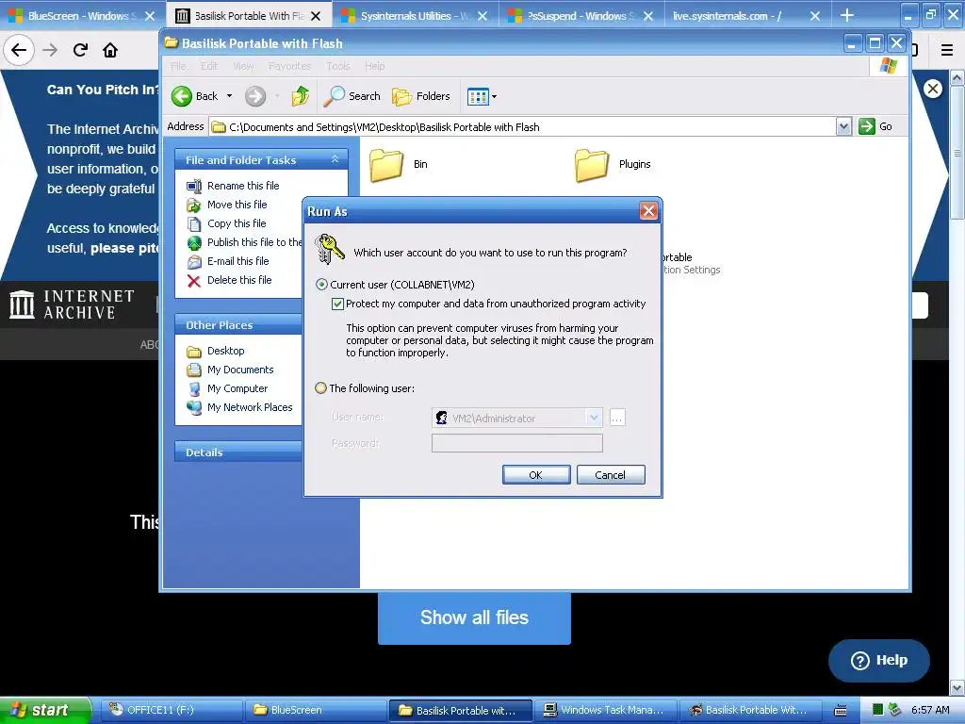The height and width of the screenshot is (724, 965).
Task: Uncheck Protect my computer checkbox
Action: [x=337, y=304]
